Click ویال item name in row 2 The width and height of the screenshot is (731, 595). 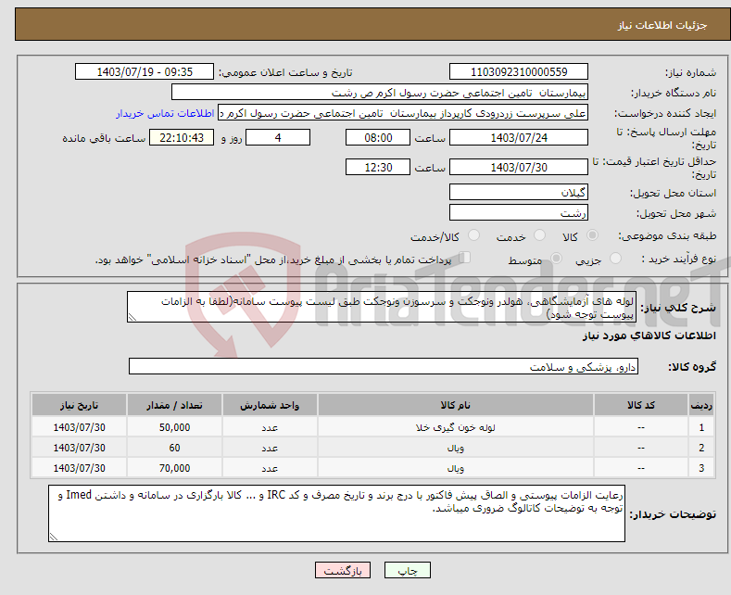pos(456,449)
